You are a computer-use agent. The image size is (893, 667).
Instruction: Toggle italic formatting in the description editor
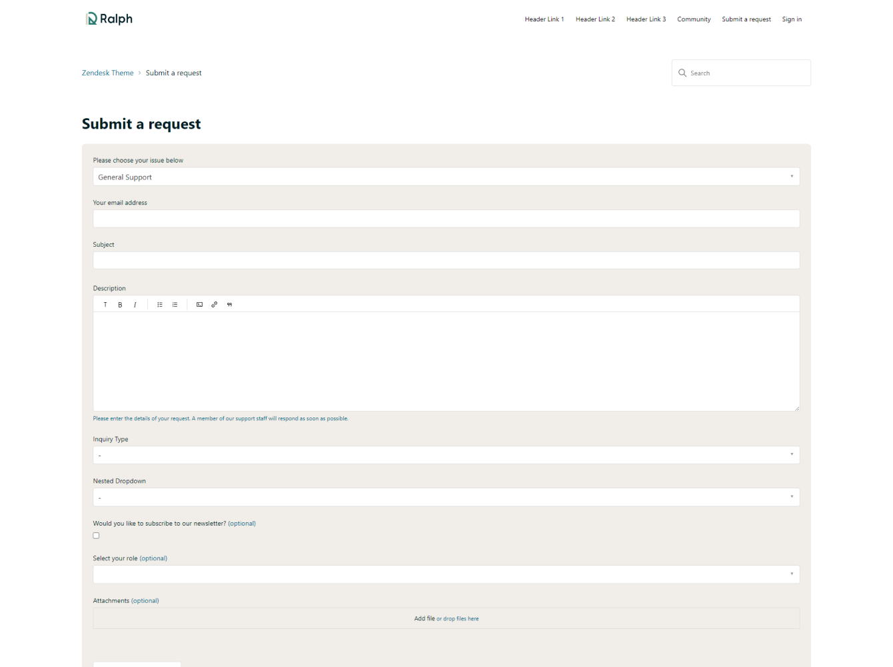tap(135, 305)
